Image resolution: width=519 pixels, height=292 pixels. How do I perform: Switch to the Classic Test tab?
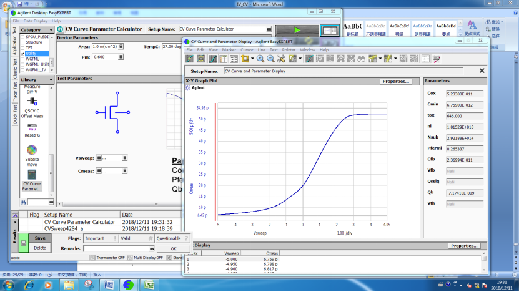14,69
